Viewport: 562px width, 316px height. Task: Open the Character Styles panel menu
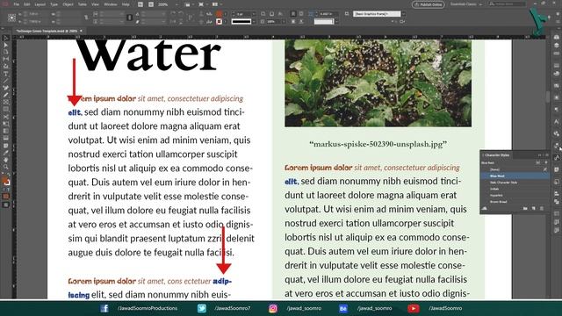(547, 155)
